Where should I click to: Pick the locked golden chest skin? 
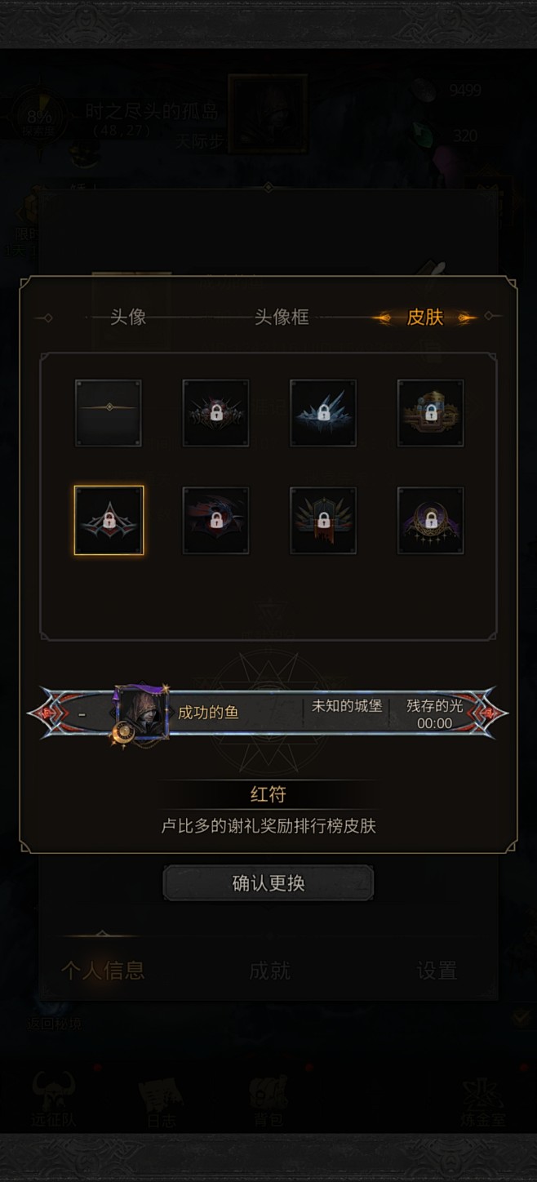click(x=430, y=413)
